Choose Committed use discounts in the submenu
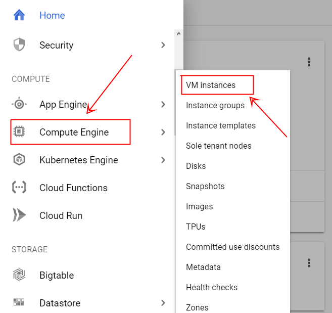The width and height of the screenshot is (332, 313). [x=232, y=247]
